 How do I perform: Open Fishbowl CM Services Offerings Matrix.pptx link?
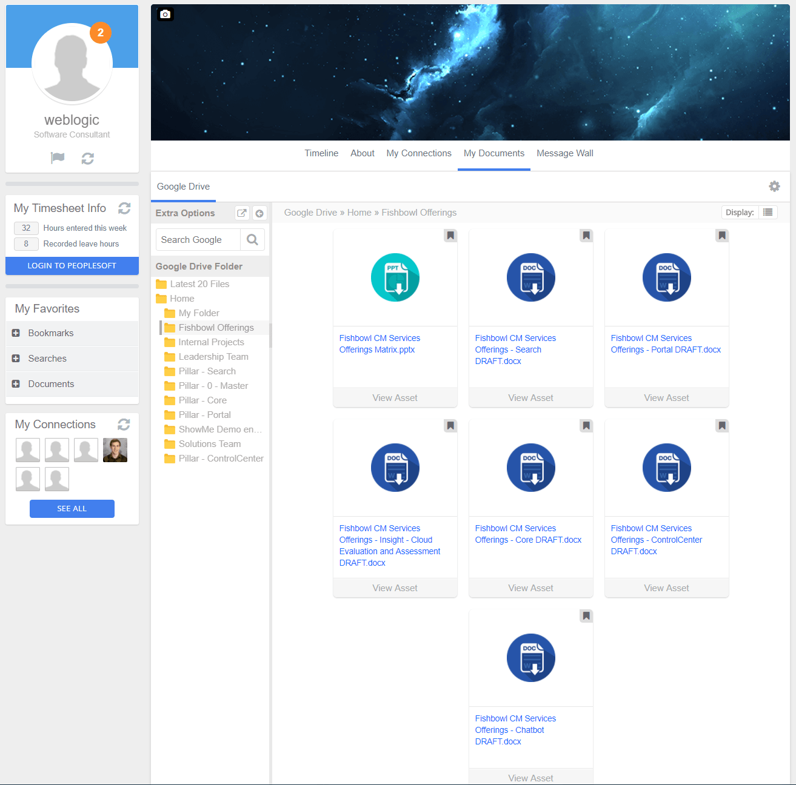click(x=380, y=344)
